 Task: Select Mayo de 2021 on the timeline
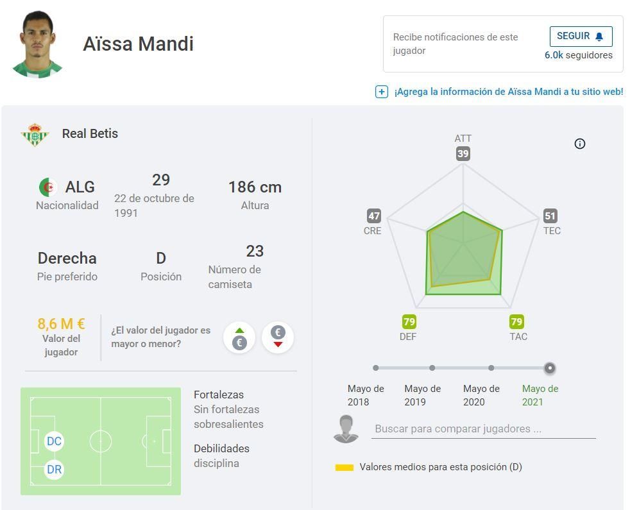(x=550, y=368)
